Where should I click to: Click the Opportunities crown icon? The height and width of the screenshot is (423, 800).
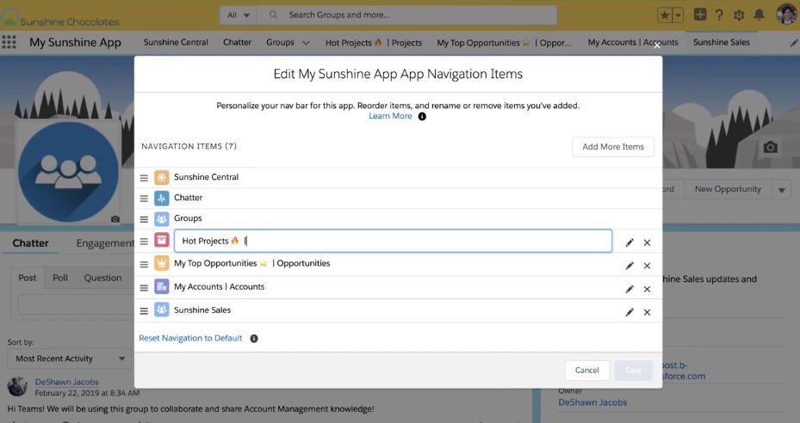click(x=162, y=263)
